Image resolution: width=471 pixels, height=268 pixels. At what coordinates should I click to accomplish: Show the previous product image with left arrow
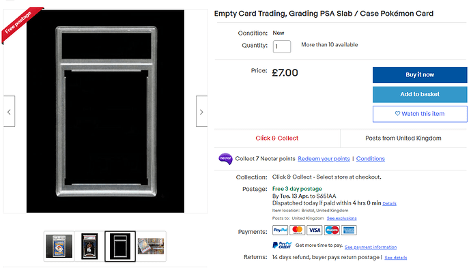pos(9,111)
